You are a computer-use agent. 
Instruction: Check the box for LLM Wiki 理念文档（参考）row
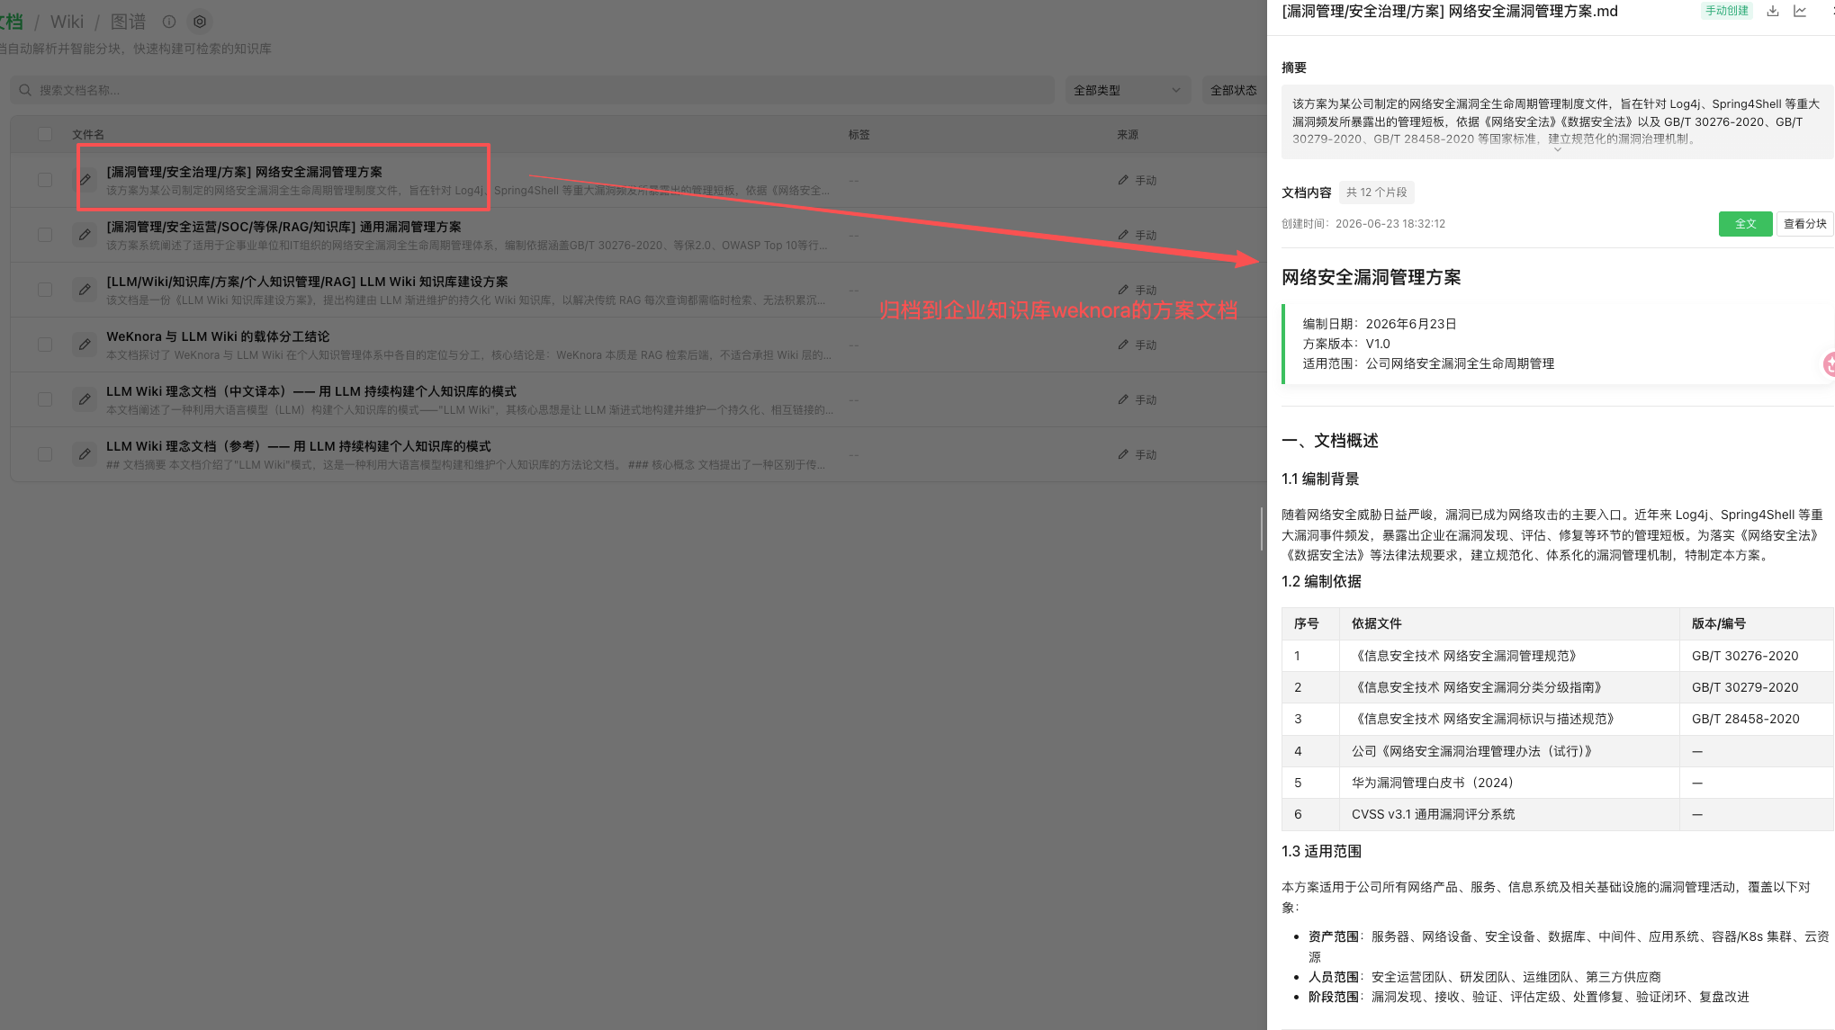point(45,454)
